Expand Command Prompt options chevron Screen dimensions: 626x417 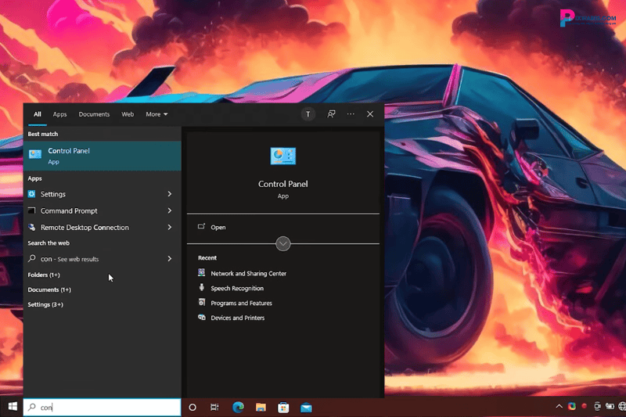pos(170,210)
